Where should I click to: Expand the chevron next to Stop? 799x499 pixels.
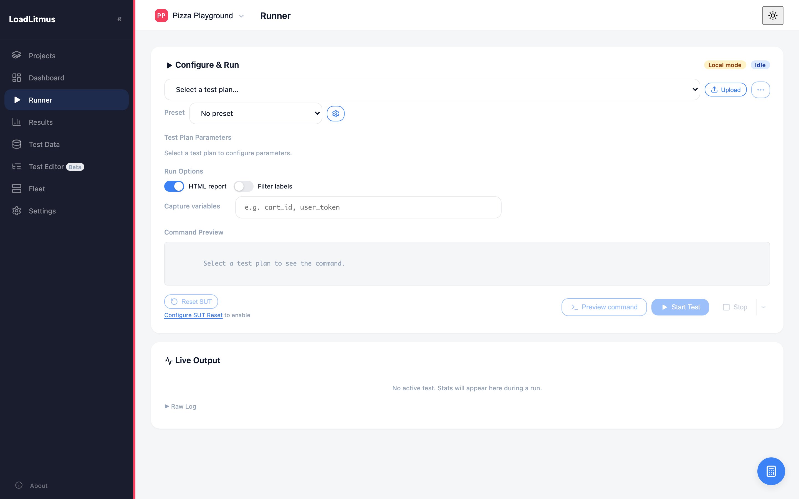(763, 307)
